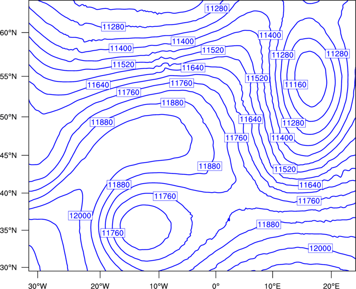This screenshot has height=289, width=356.
Task: Click the 50°N latitude axis label
Action: 8,117
